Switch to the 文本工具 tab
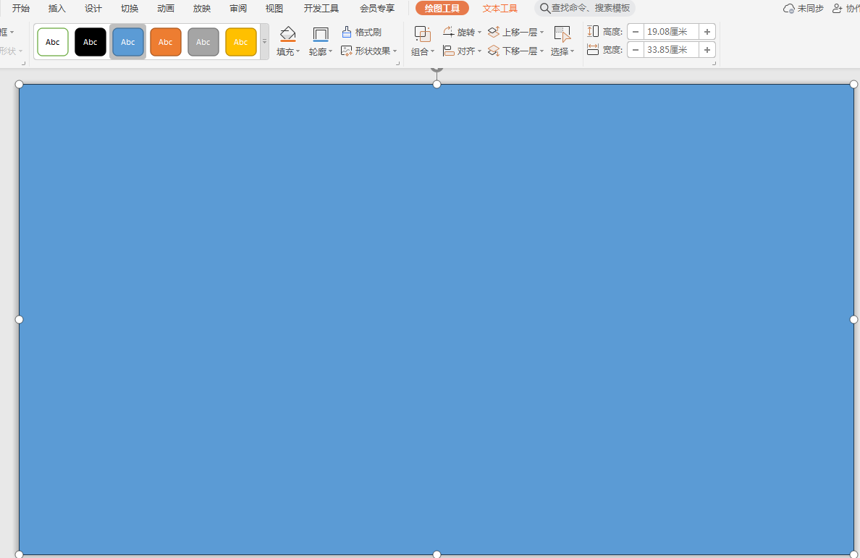This screenshot has width=860, height=558. point(500,8)
